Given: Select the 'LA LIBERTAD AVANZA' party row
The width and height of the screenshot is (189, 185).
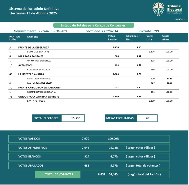Looking at the screenshot, I should coord(94,74).
